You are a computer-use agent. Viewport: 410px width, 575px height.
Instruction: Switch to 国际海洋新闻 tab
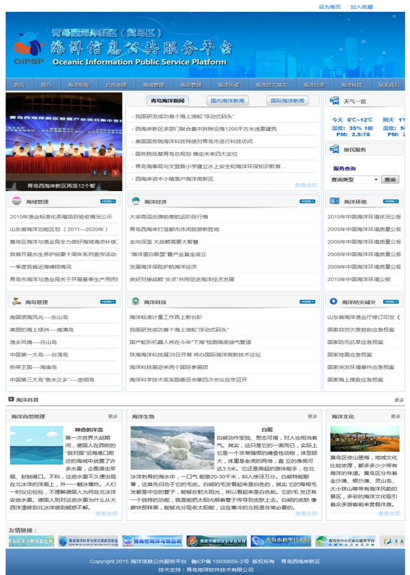[x=287, y=101]
